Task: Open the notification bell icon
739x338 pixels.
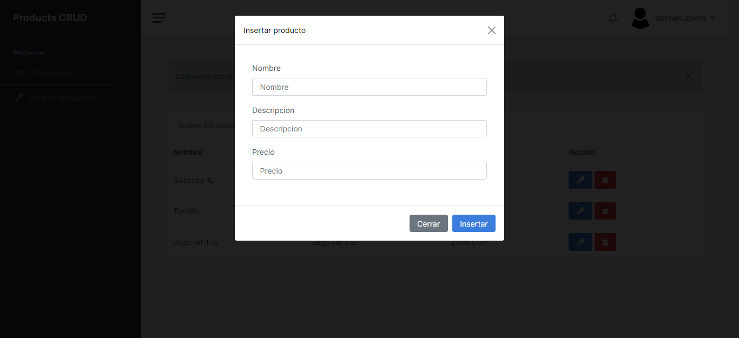Action: point(612,18)
